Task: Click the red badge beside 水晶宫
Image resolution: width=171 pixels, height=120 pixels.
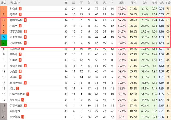Action: pos(20,71)
